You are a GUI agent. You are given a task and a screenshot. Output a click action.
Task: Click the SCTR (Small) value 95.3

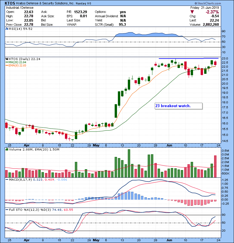(x=122, y=25)
